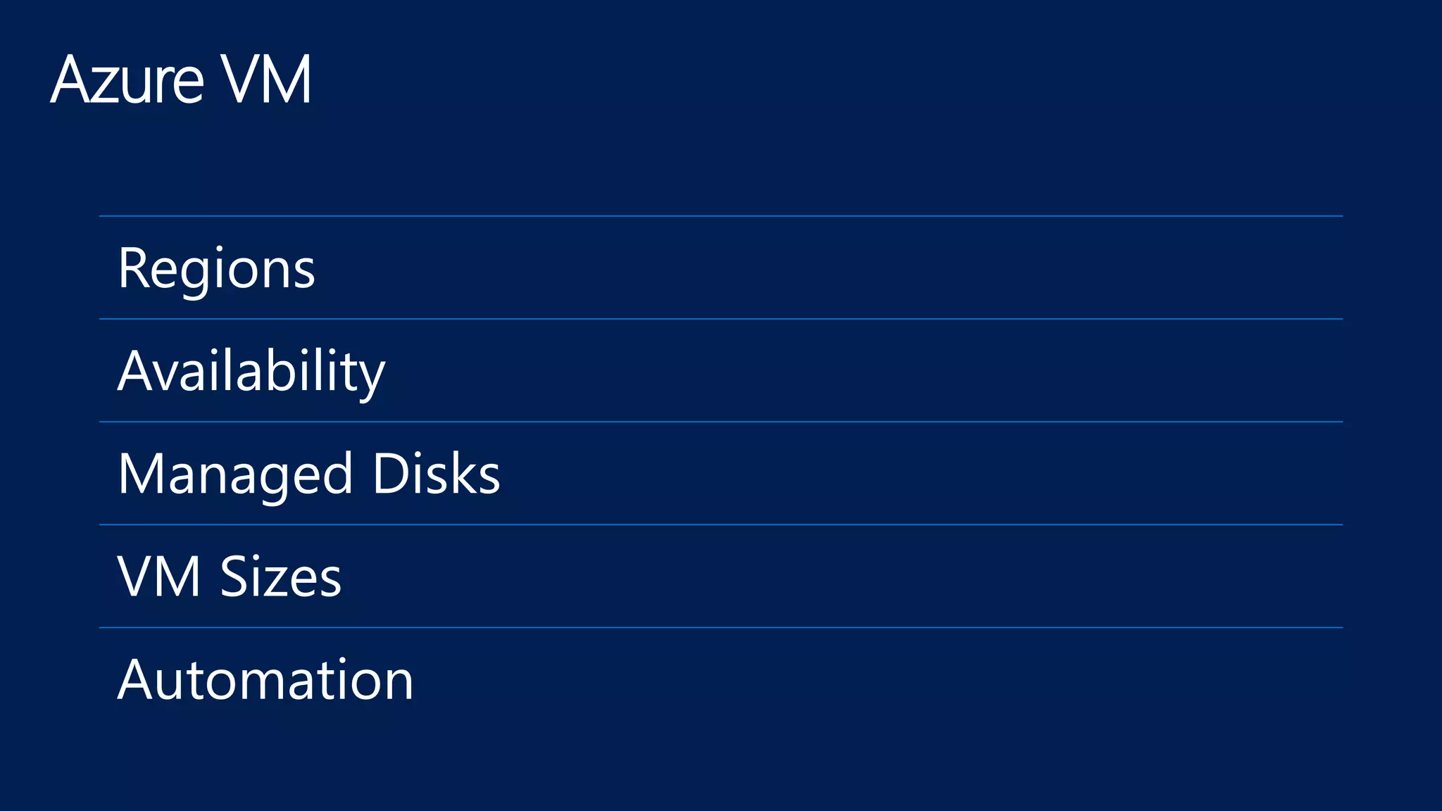
Task: Click the word Managed
Action: pyautogui.click(x=234, y=474)
